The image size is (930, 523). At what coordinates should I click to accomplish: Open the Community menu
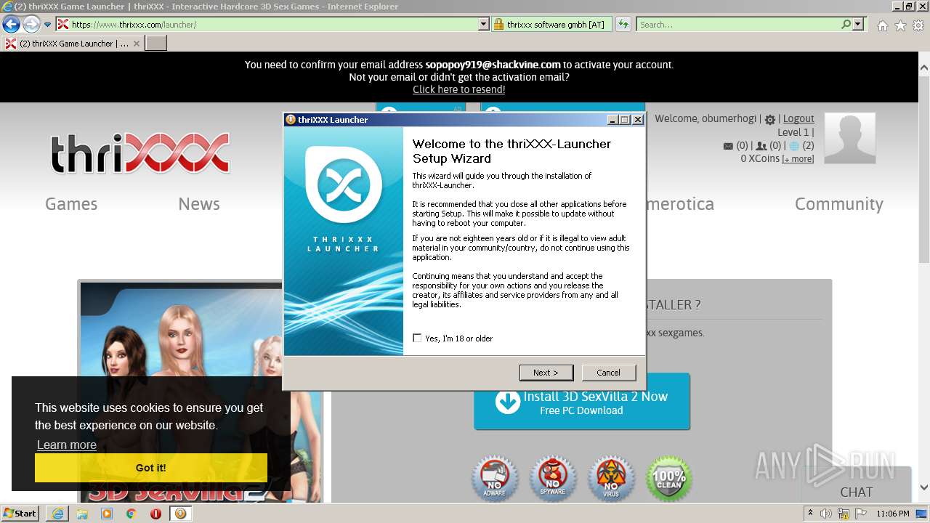(x=839, y=204)
